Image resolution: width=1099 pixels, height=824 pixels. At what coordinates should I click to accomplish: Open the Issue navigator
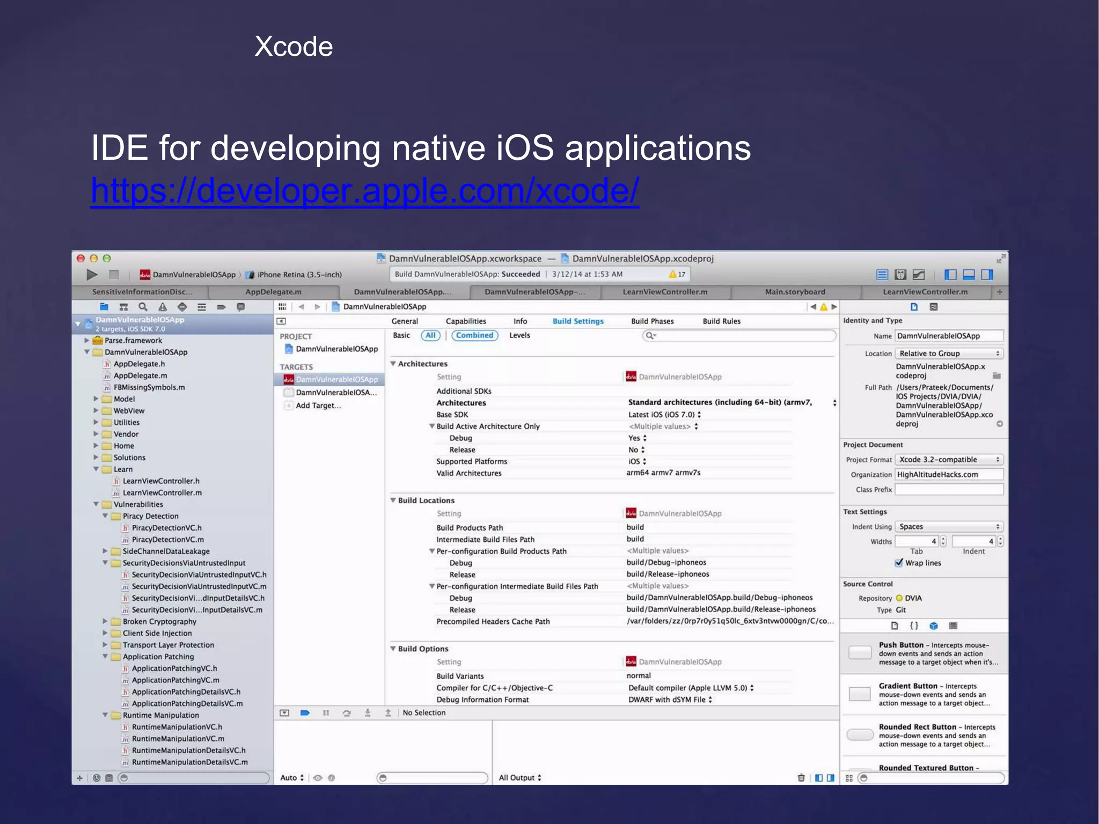[163, 307]
